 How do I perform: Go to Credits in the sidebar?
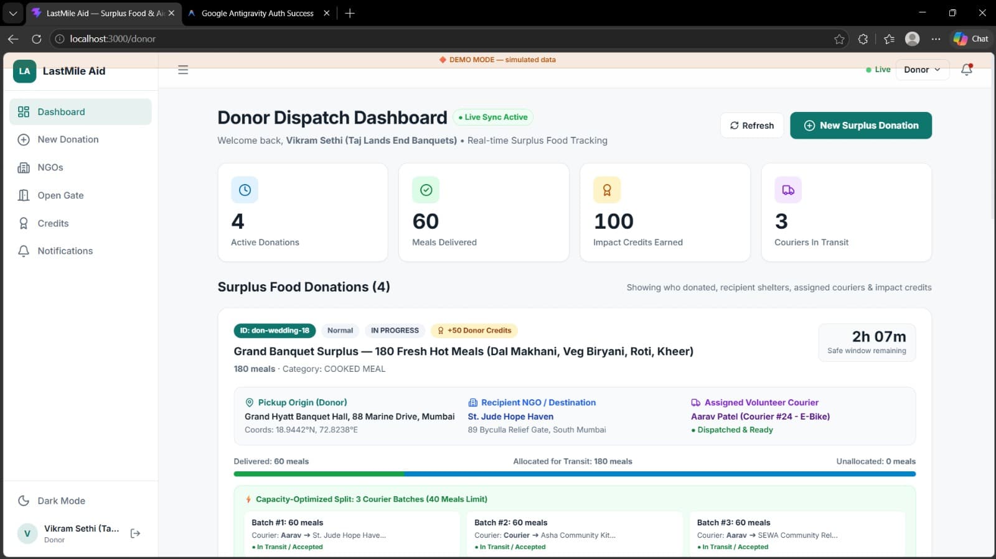(x=80, y=223)
